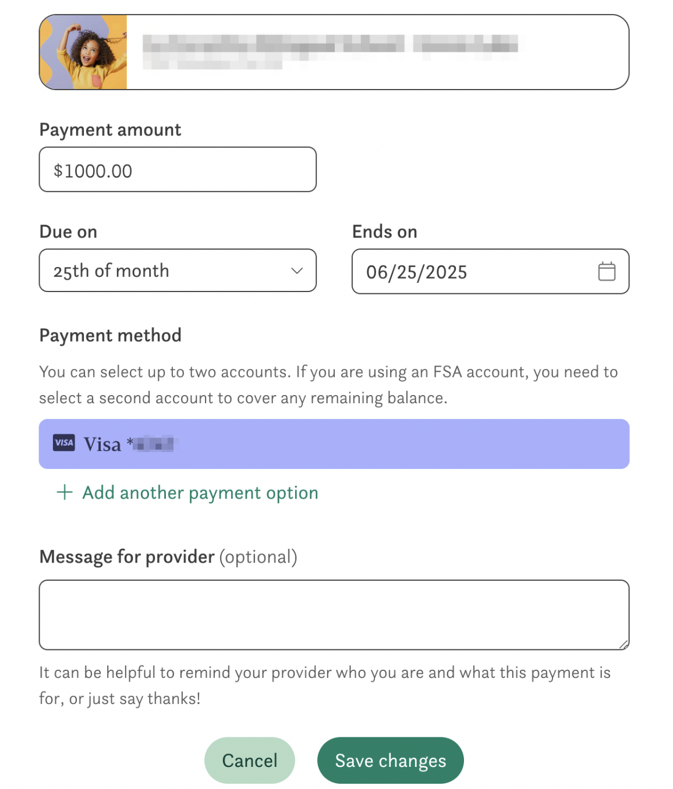Screen dimensions: 673x789
Task: Click the Visa card logo icon
Action: tap(64, 443)
